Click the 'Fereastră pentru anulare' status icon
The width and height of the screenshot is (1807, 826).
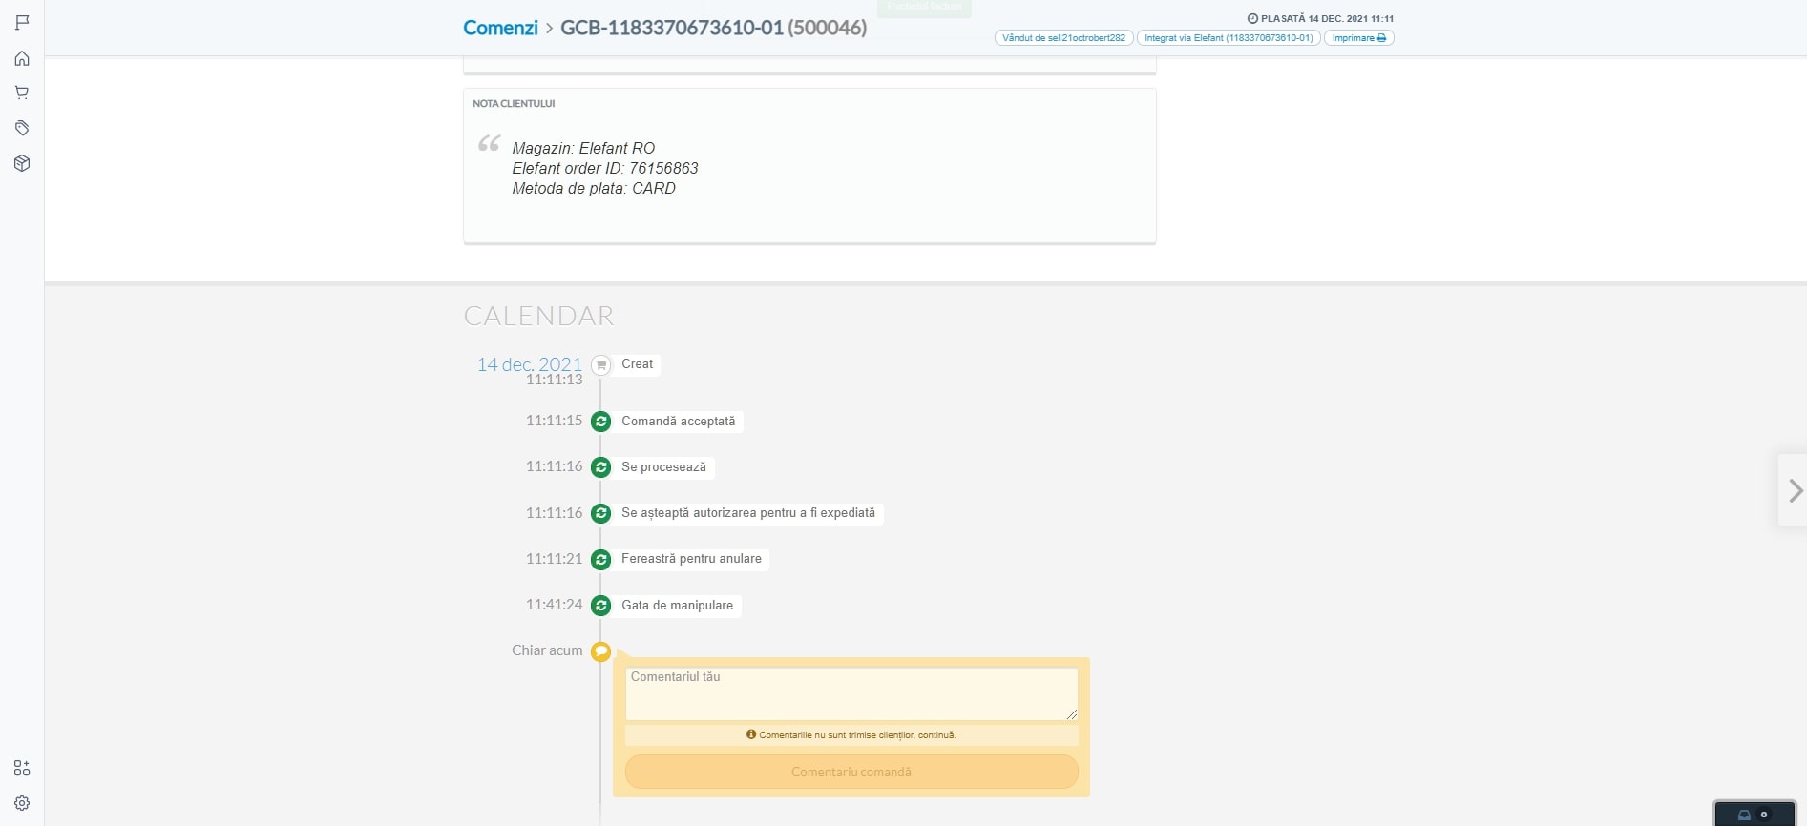600,560
